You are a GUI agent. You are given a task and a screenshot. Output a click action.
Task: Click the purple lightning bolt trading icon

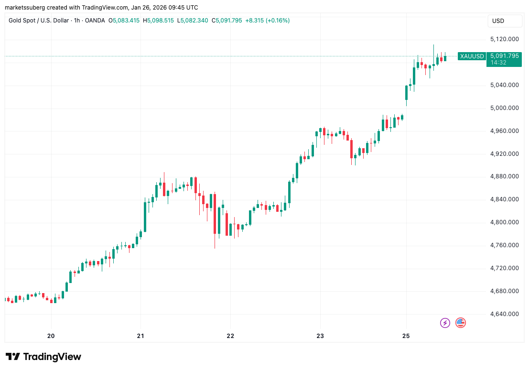coord(445,323)
